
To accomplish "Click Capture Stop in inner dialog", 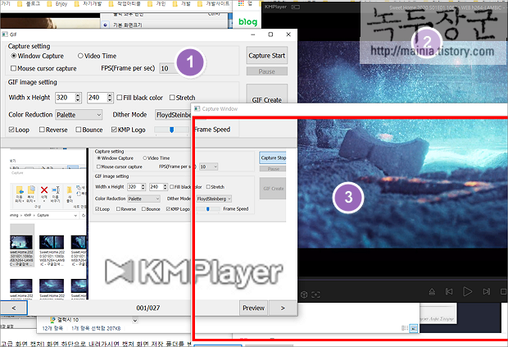I will coord(273,158).
